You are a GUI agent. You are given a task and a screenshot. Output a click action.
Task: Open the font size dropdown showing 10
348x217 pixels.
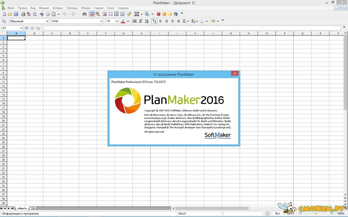[x=117, y=21]
